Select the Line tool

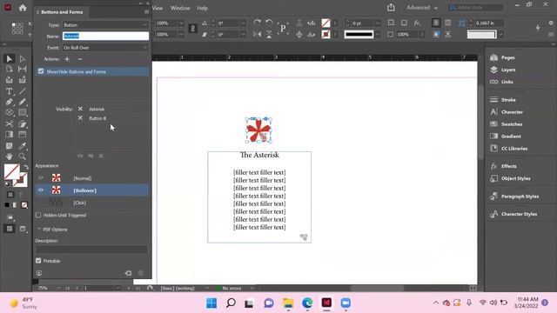tap(23, 91)
